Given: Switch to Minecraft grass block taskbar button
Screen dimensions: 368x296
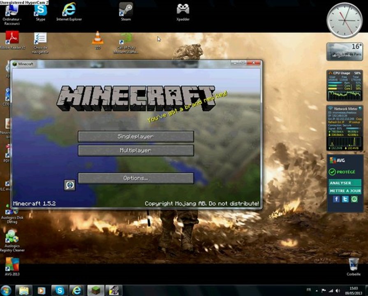Looking at the screenshot, I should tap(96, 291).
